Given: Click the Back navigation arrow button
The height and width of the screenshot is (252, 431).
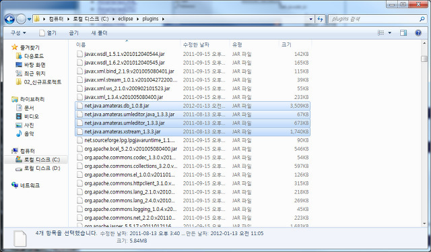Looking at the screenshot, I should tap(9, 19).
